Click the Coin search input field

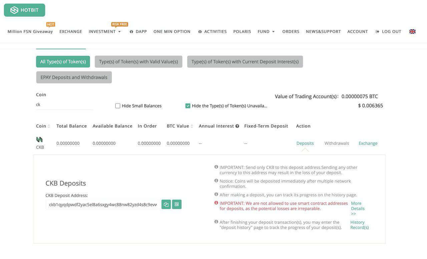pyautogui.click(x=64, y=104)
